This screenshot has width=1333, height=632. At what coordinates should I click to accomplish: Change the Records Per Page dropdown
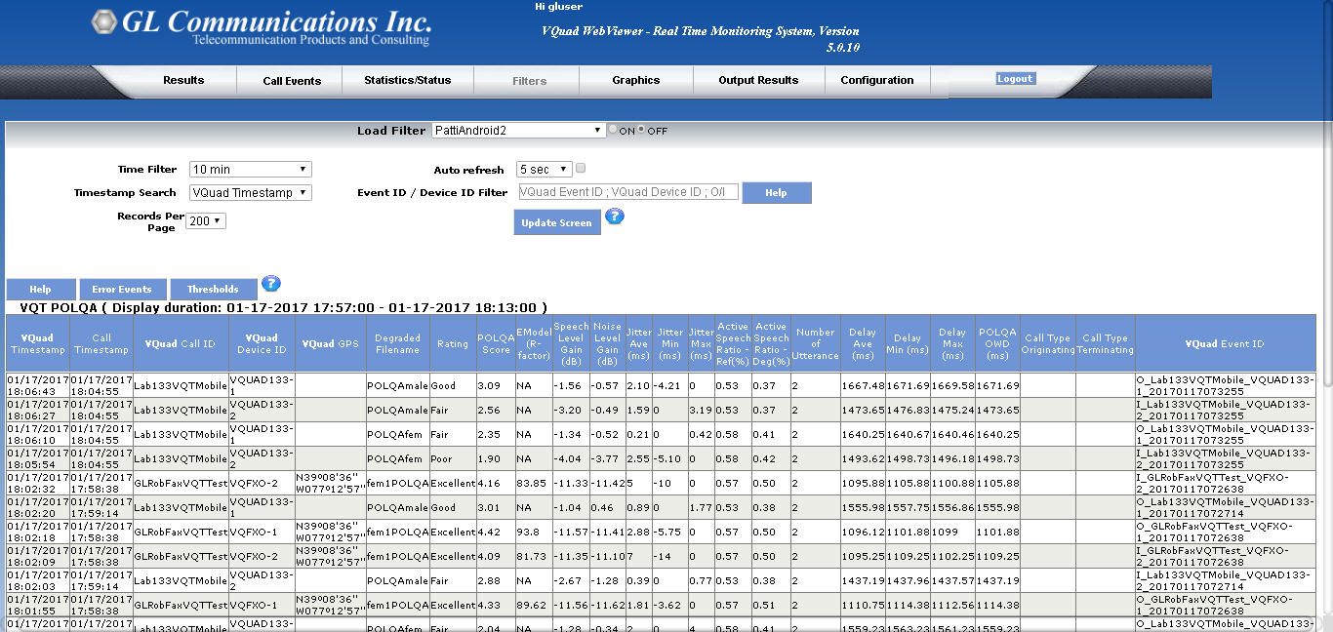(x=206, y=221)
